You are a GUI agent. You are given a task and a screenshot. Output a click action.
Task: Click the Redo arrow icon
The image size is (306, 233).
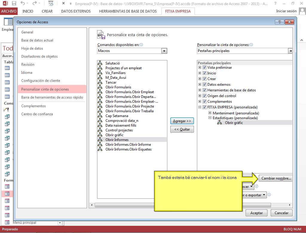[x=35, y=3]
